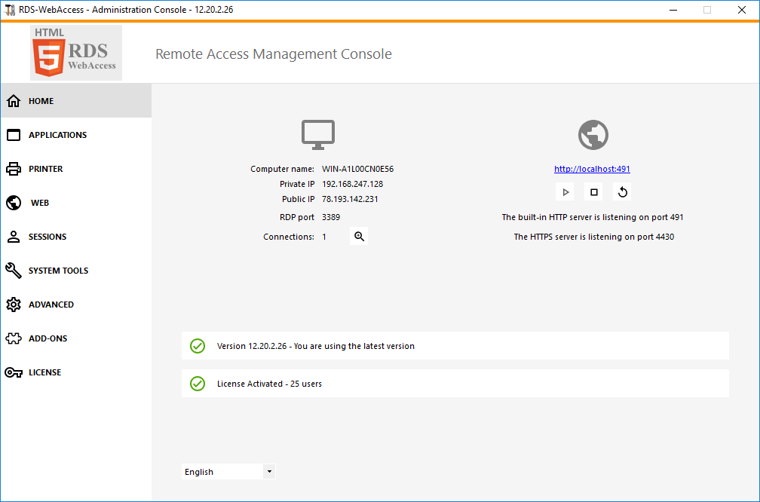Image resolution: width=760 pixels, height=502 pixels.
Task: Select the WEB section label
Action: 40,203
